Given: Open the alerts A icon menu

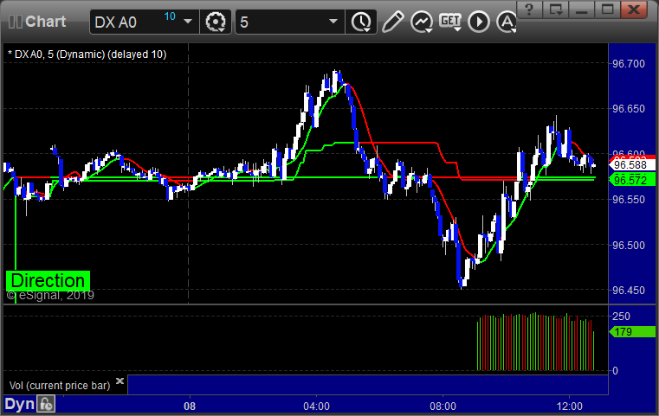Looking at the screenshot, I should [507, 22].
